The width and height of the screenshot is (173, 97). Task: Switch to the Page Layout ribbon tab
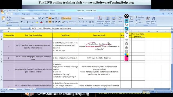click(26, 14)
